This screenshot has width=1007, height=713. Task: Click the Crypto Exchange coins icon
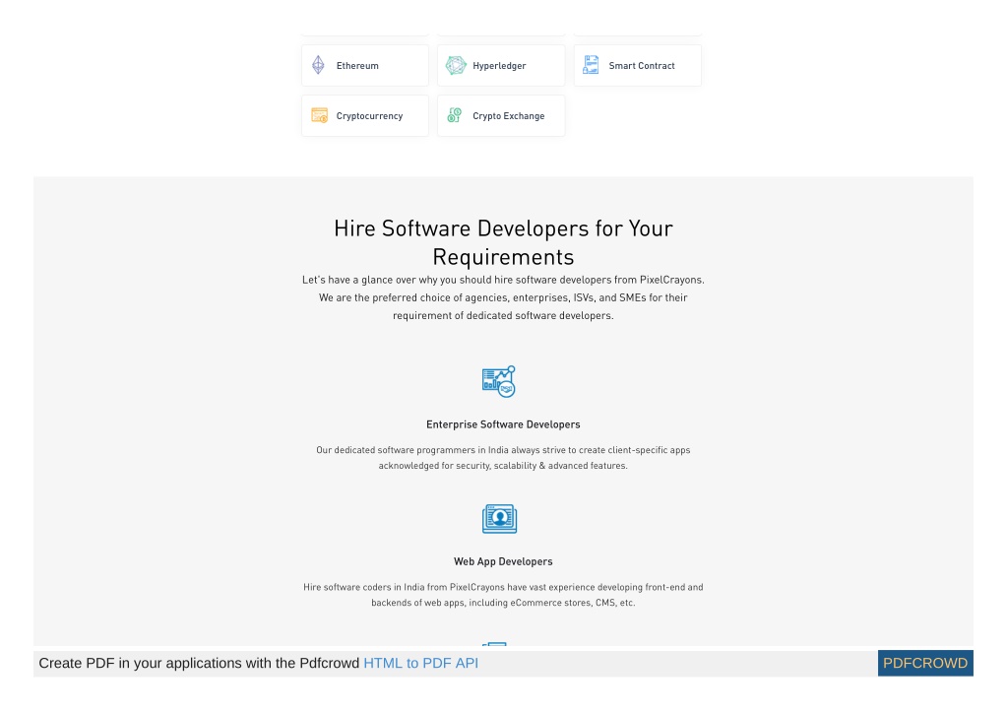coord(455,115)
